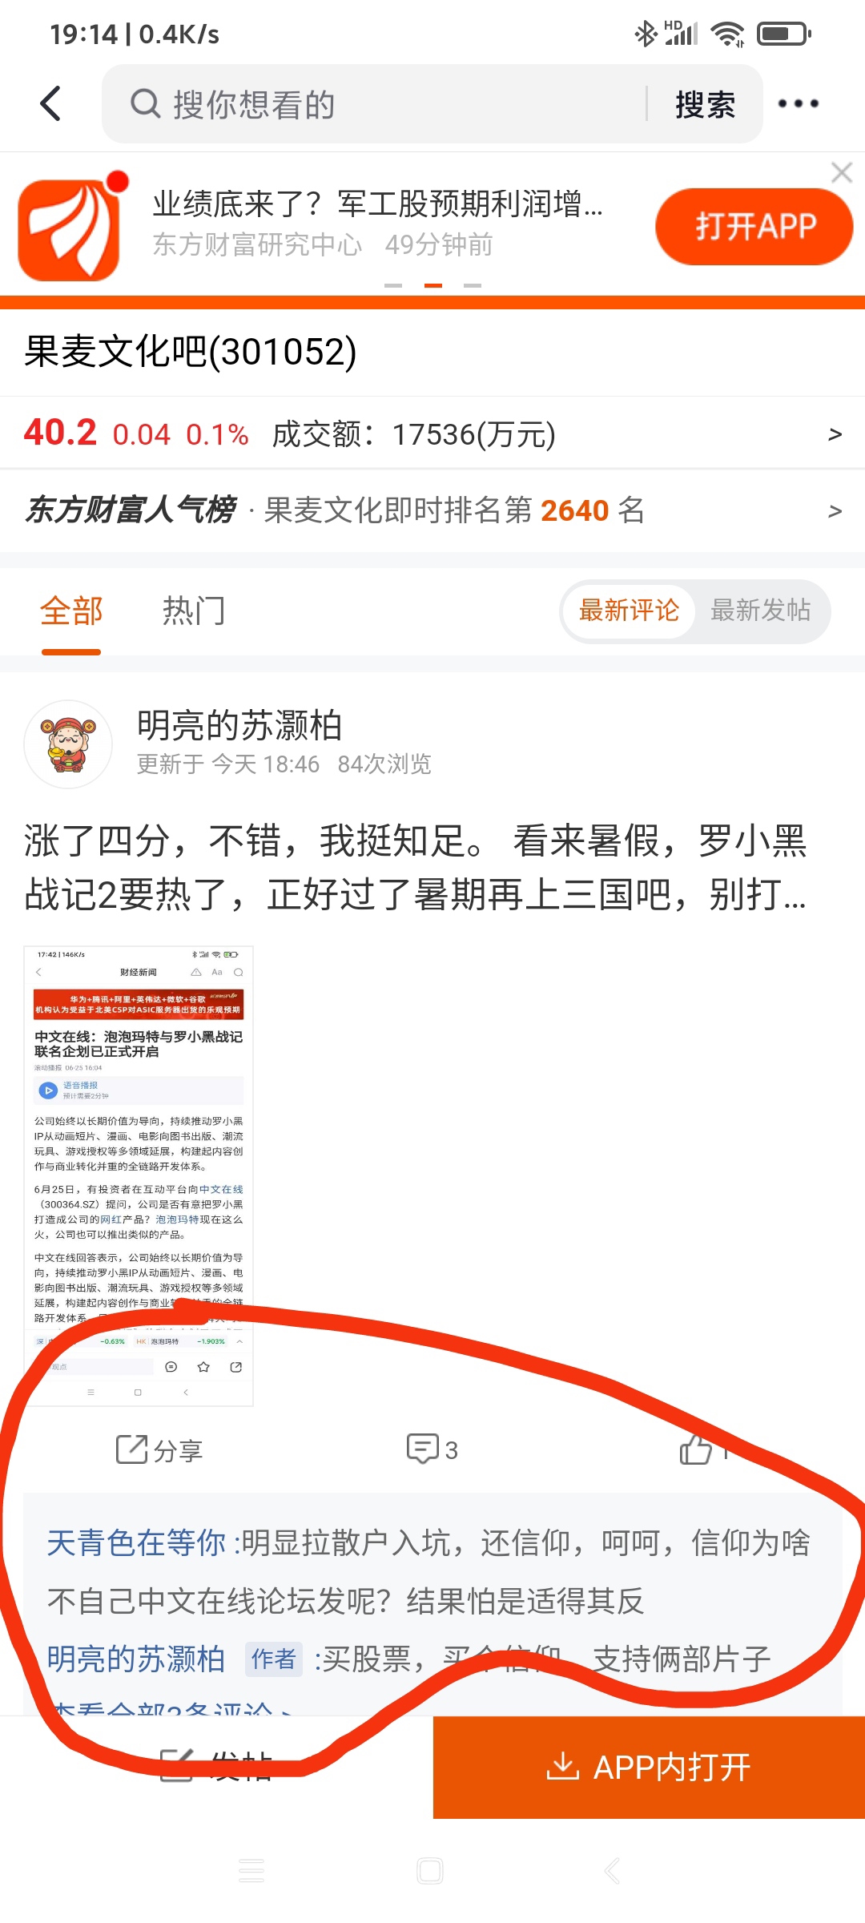Click the magnifier search icon

(x=146, y=103)
